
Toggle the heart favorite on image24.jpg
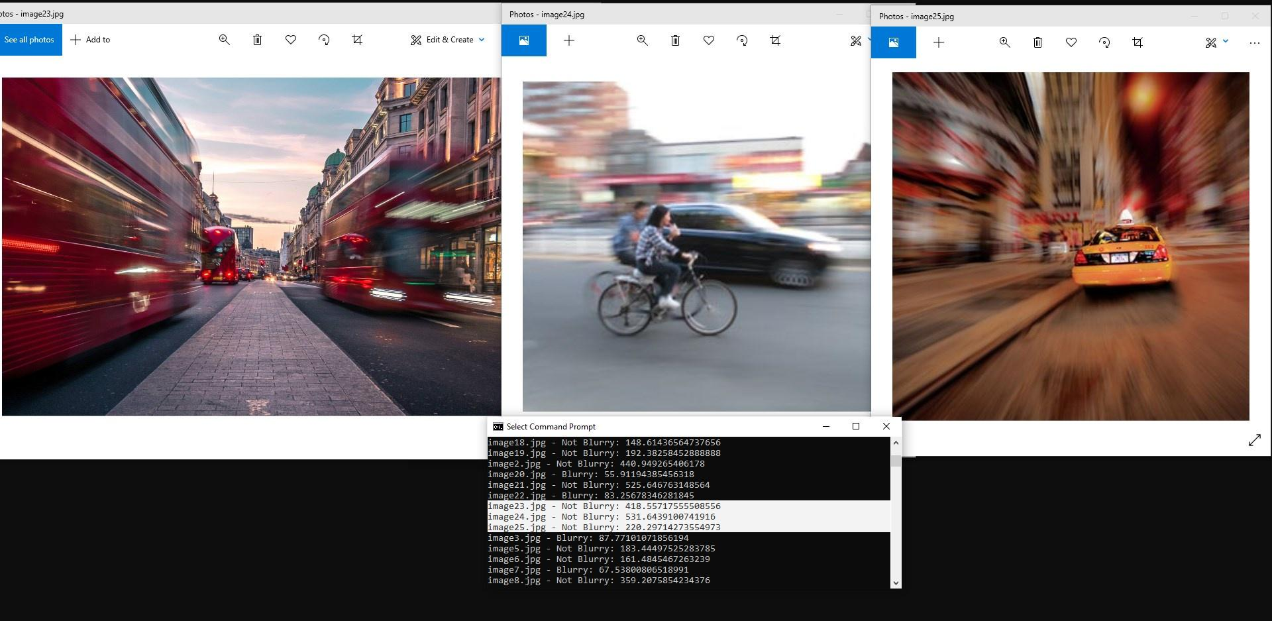[x=709, y=40]
